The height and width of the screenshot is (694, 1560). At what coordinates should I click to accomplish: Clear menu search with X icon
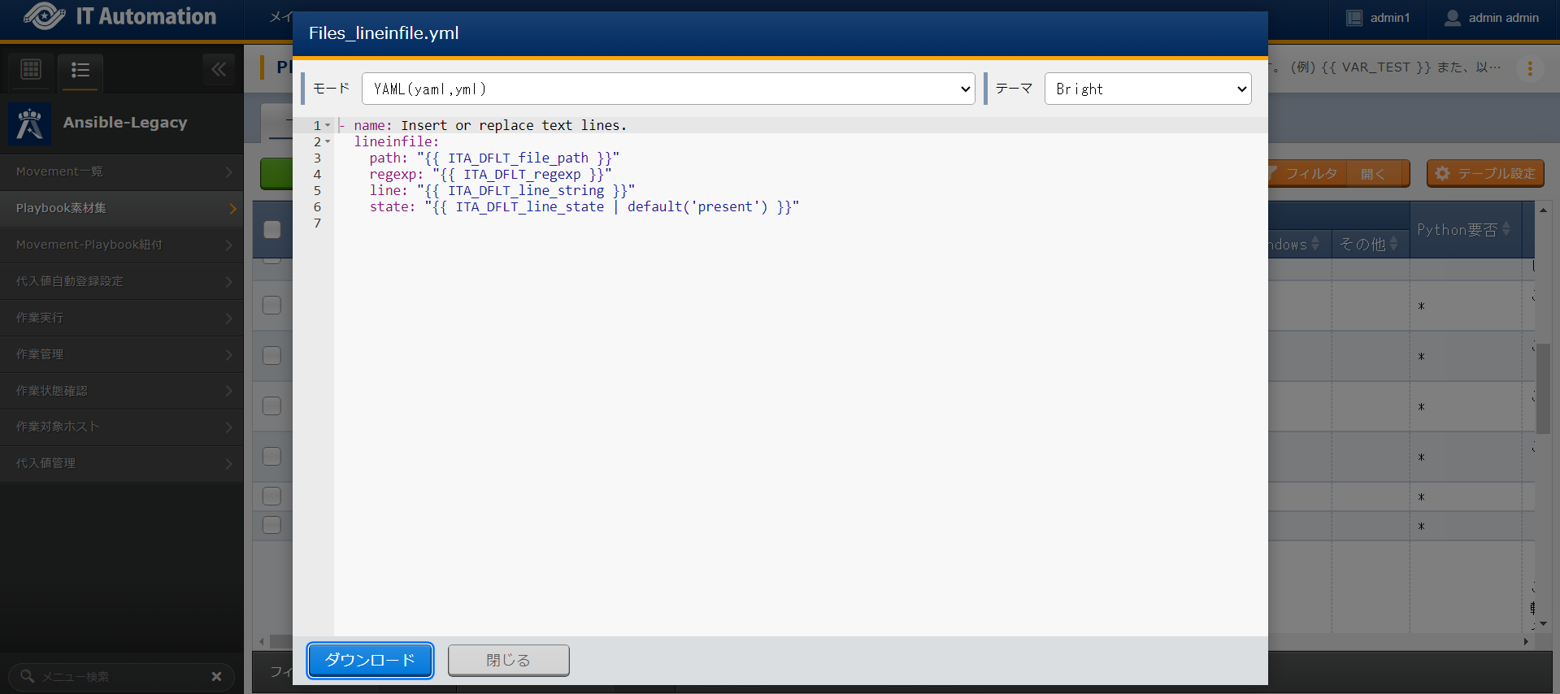(x=216, y=676)
